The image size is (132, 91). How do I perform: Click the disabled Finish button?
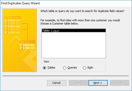pyautogui.click(x=120, y=83)
